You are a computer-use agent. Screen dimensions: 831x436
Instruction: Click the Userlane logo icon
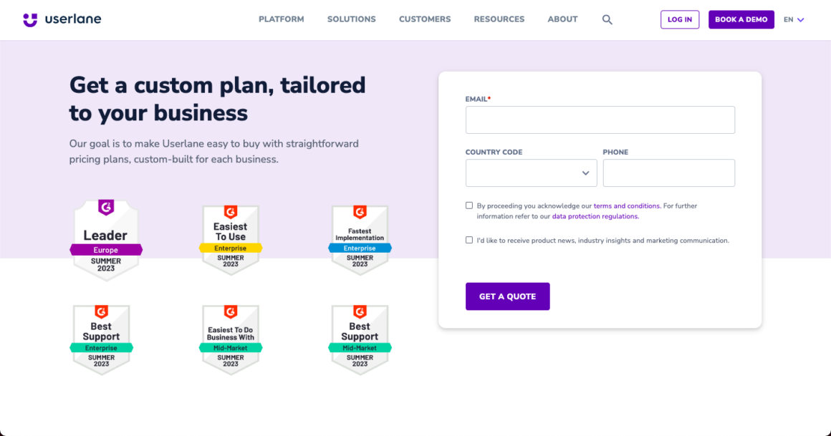[30, 19]
